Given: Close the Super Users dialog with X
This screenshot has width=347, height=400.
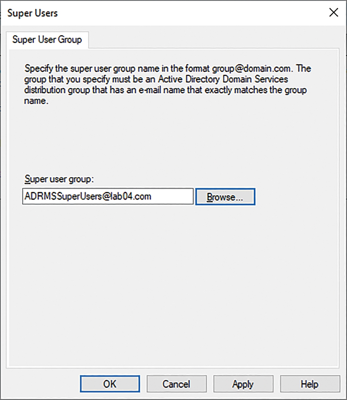Looking at the screenshot, I should 333,12.
